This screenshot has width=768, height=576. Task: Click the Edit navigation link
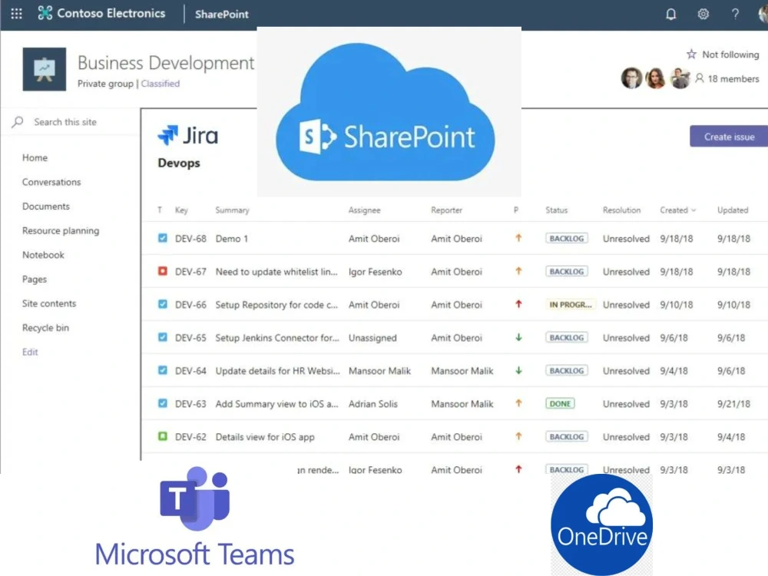(30, 352)
